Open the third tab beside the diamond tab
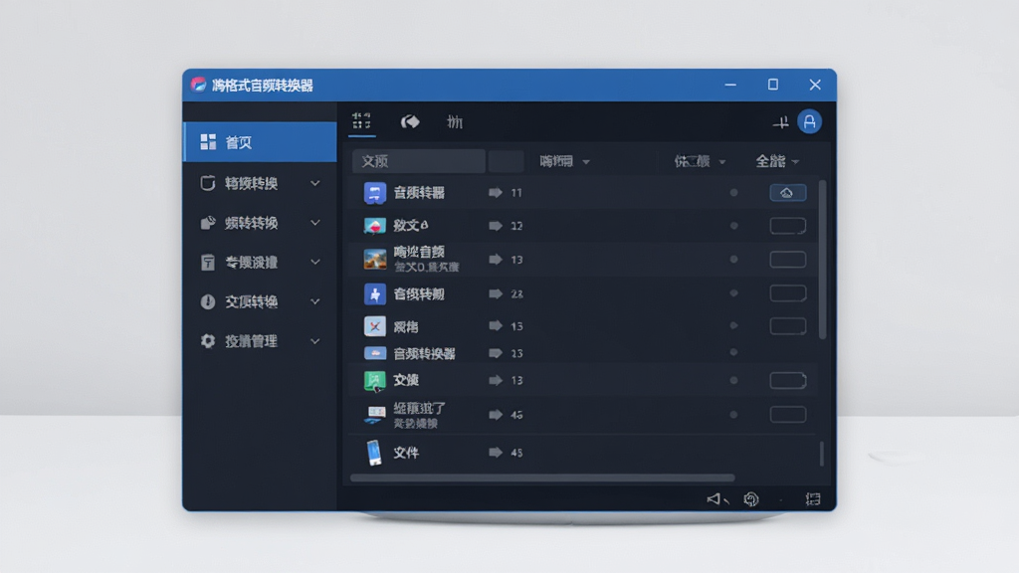 tap(455, 121)
